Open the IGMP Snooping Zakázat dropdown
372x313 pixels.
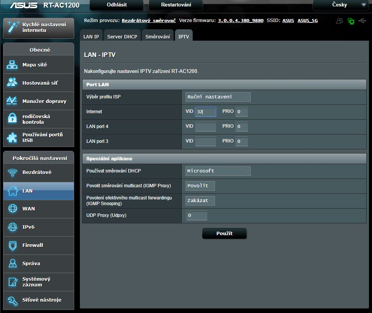click(200, 201)
